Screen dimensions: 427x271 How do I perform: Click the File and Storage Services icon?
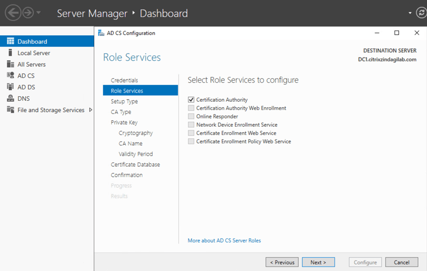click(x=10, y=110)
